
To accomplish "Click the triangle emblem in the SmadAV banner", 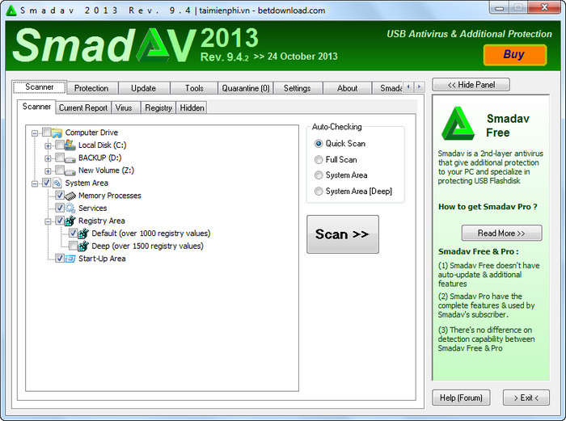I will click(153, 45).
